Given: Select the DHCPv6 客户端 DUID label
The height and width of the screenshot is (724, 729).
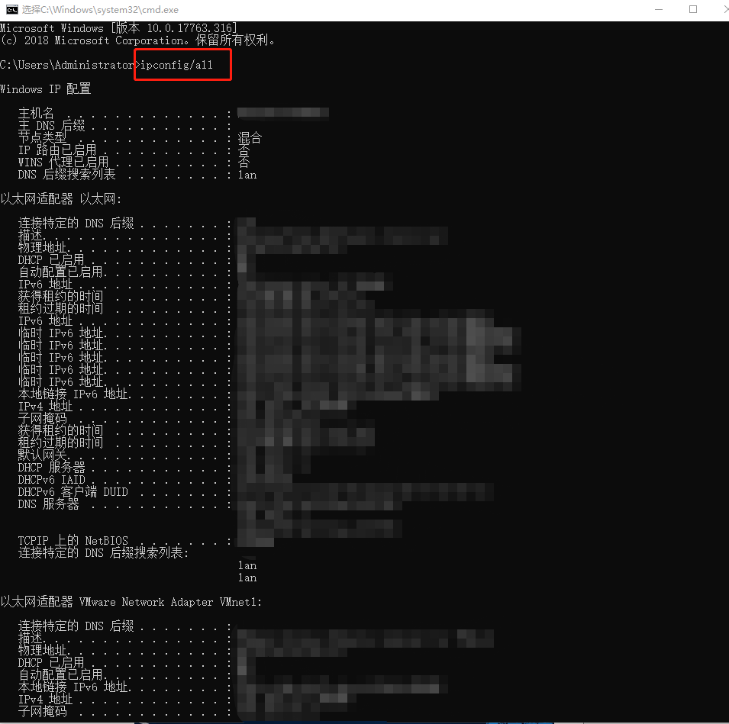Looking at the screenshot, I should 73,491.
